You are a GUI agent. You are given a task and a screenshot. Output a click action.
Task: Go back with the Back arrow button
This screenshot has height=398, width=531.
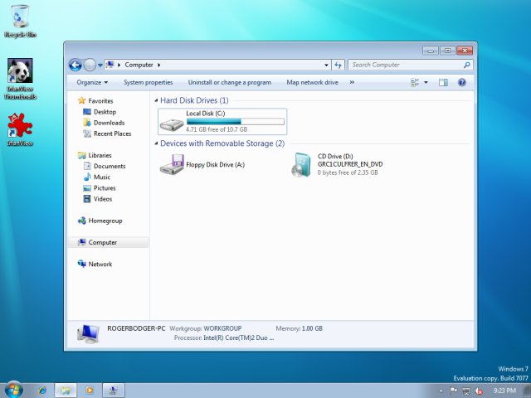point(76,65)
